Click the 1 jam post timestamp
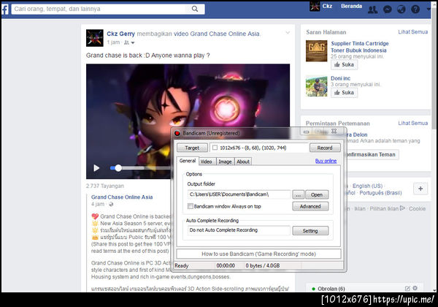Screen dimensions: 438x307 (x=114, y=42)
